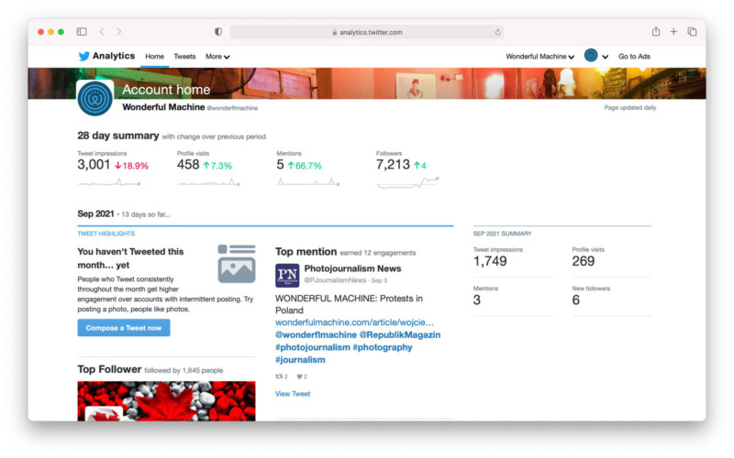Click the heart icon on top mention
The height and width of the screenshot is (458, 734).
(x=302, y=376)
